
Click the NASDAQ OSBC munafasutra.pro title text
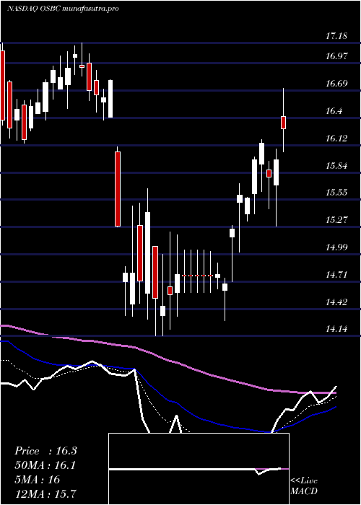(x=63, y=9)
